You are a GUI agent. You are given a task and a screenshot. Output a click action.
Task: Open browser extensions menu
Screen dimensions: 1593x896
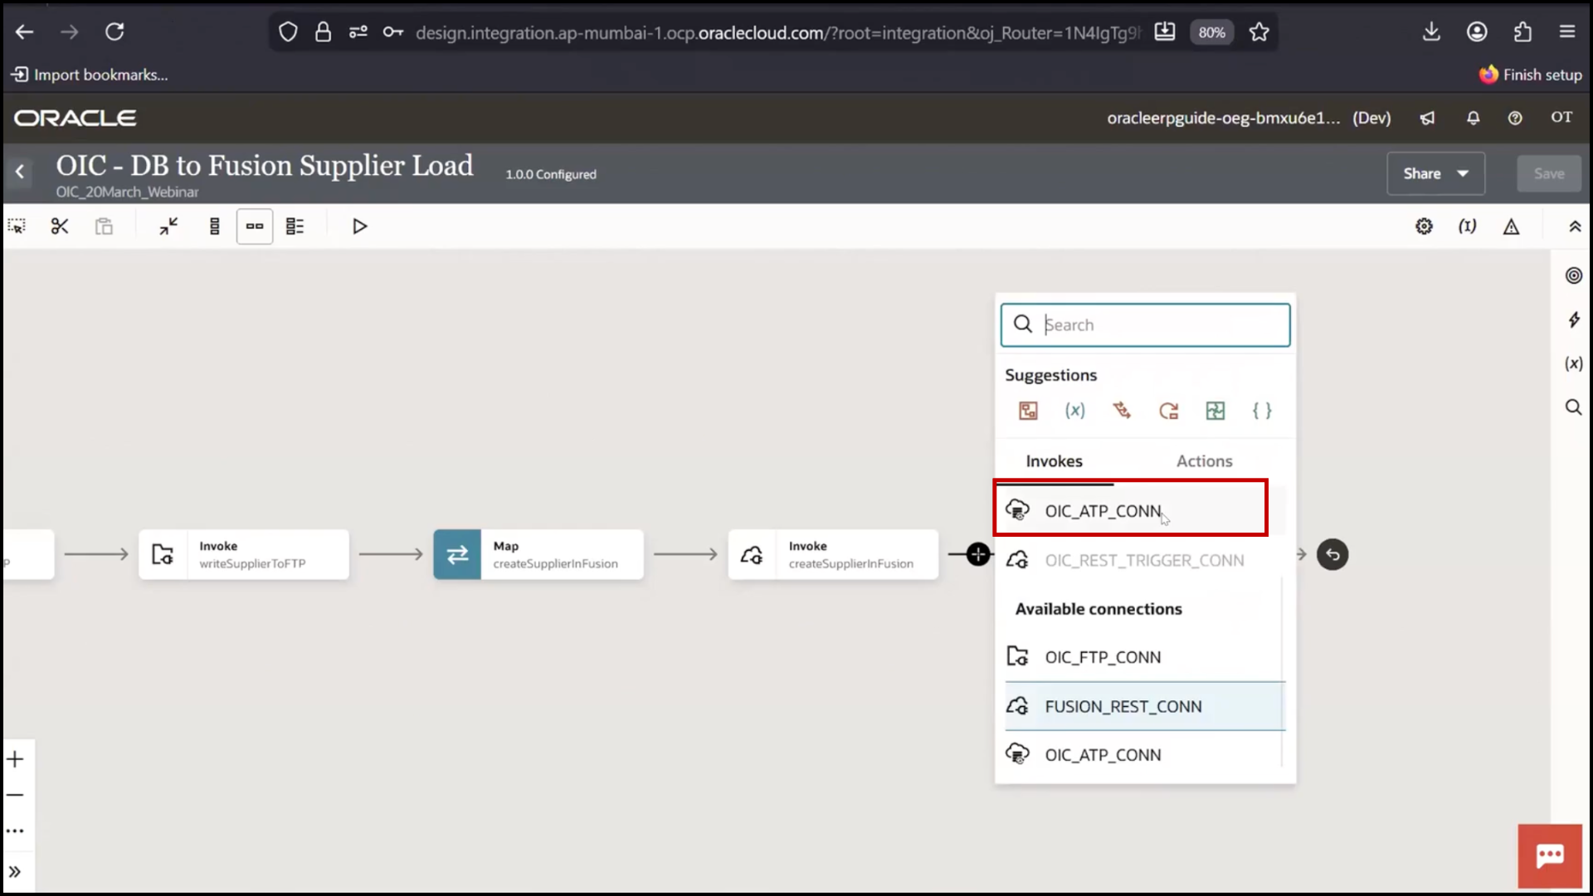1522,32
